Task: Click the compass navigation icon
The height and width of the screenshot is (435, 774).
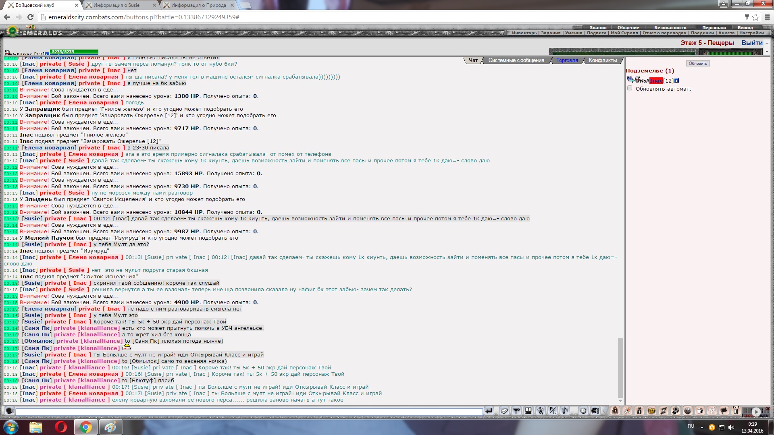Action: click(x=627, y=411)
